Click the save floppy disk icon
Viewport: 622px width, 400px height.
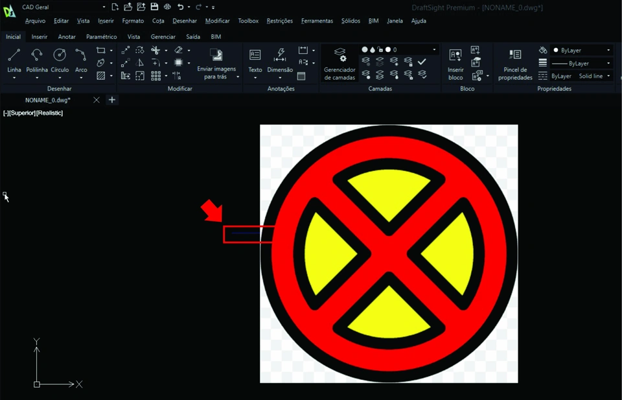pos(154,6)
